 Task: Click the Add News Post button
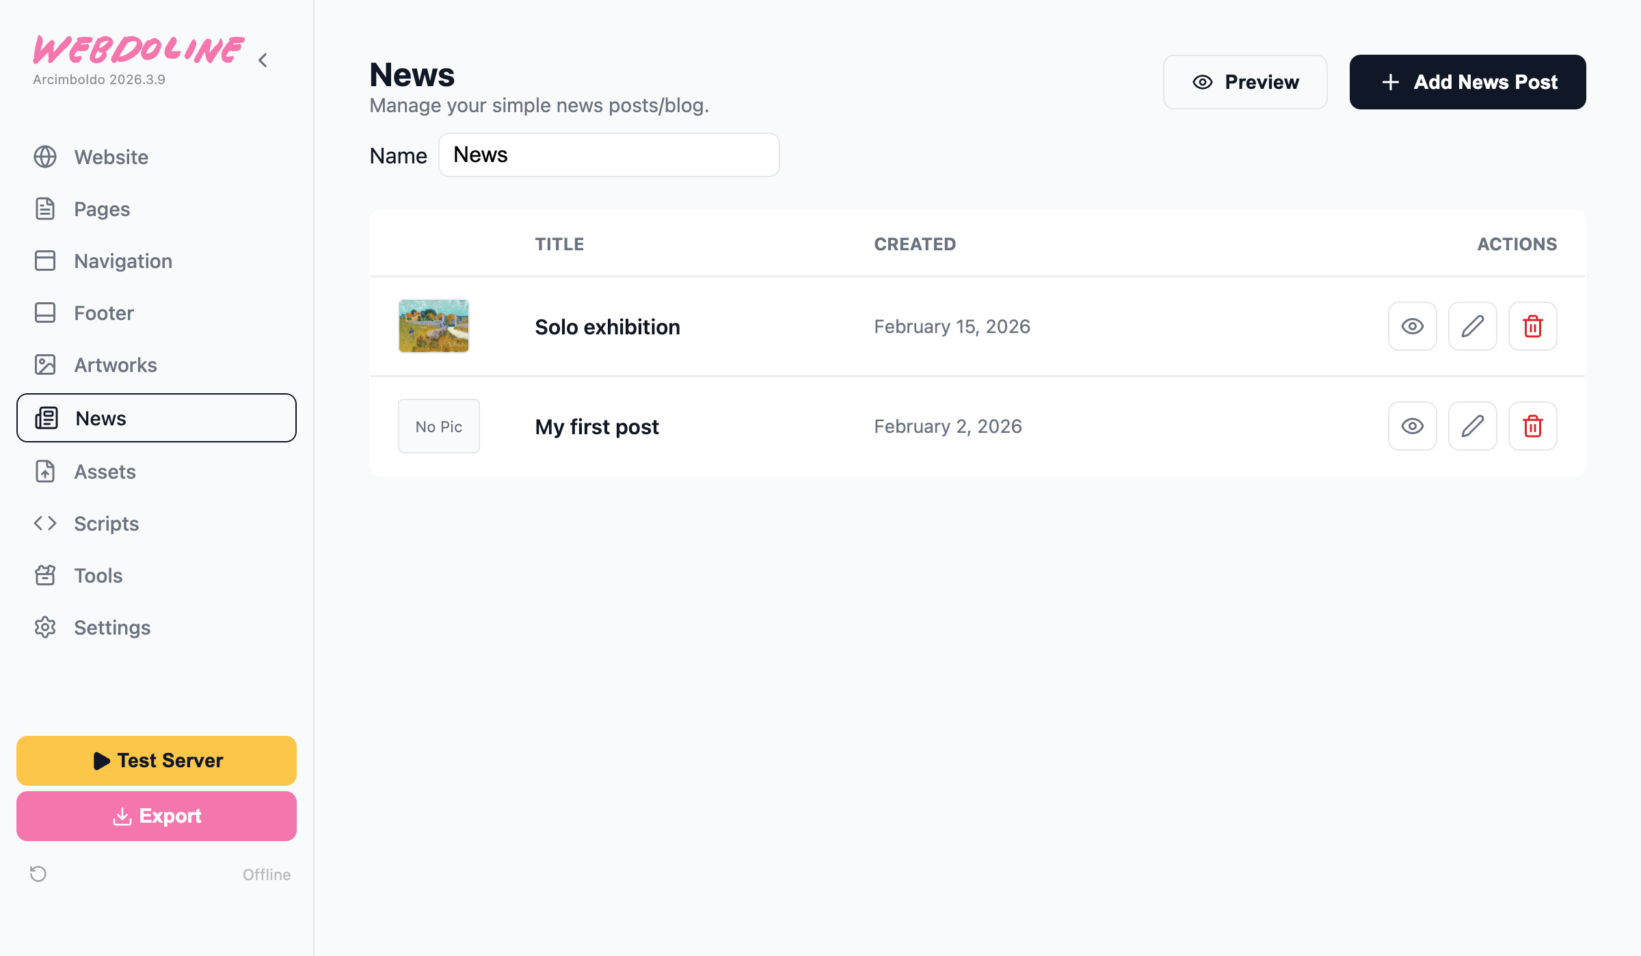pos(1467,82)
